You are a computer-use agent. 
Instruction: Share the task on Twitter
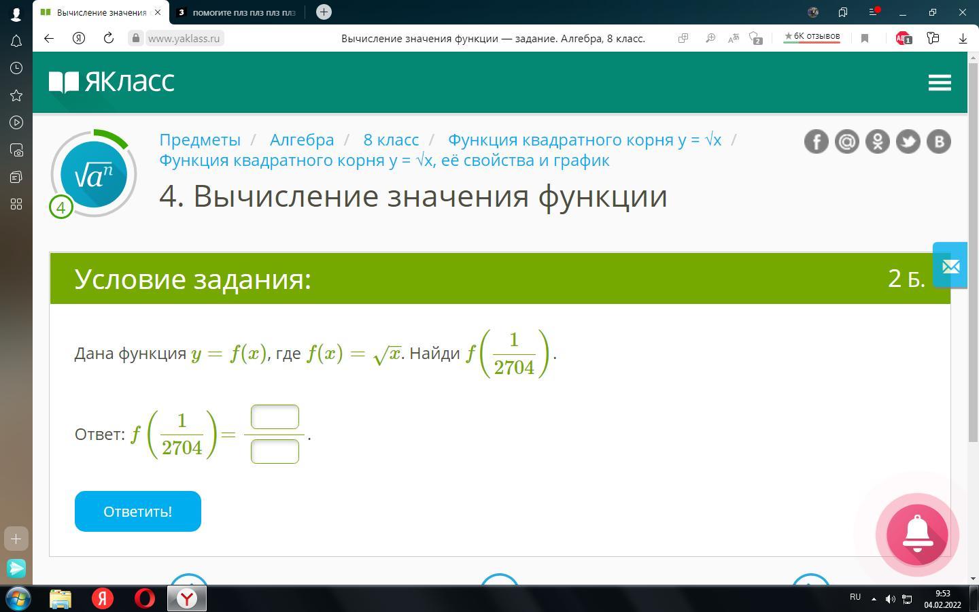coord(908,141)
